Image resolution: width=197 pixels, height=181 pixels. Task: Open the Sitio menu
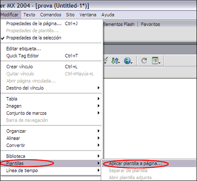coord(70,15)
